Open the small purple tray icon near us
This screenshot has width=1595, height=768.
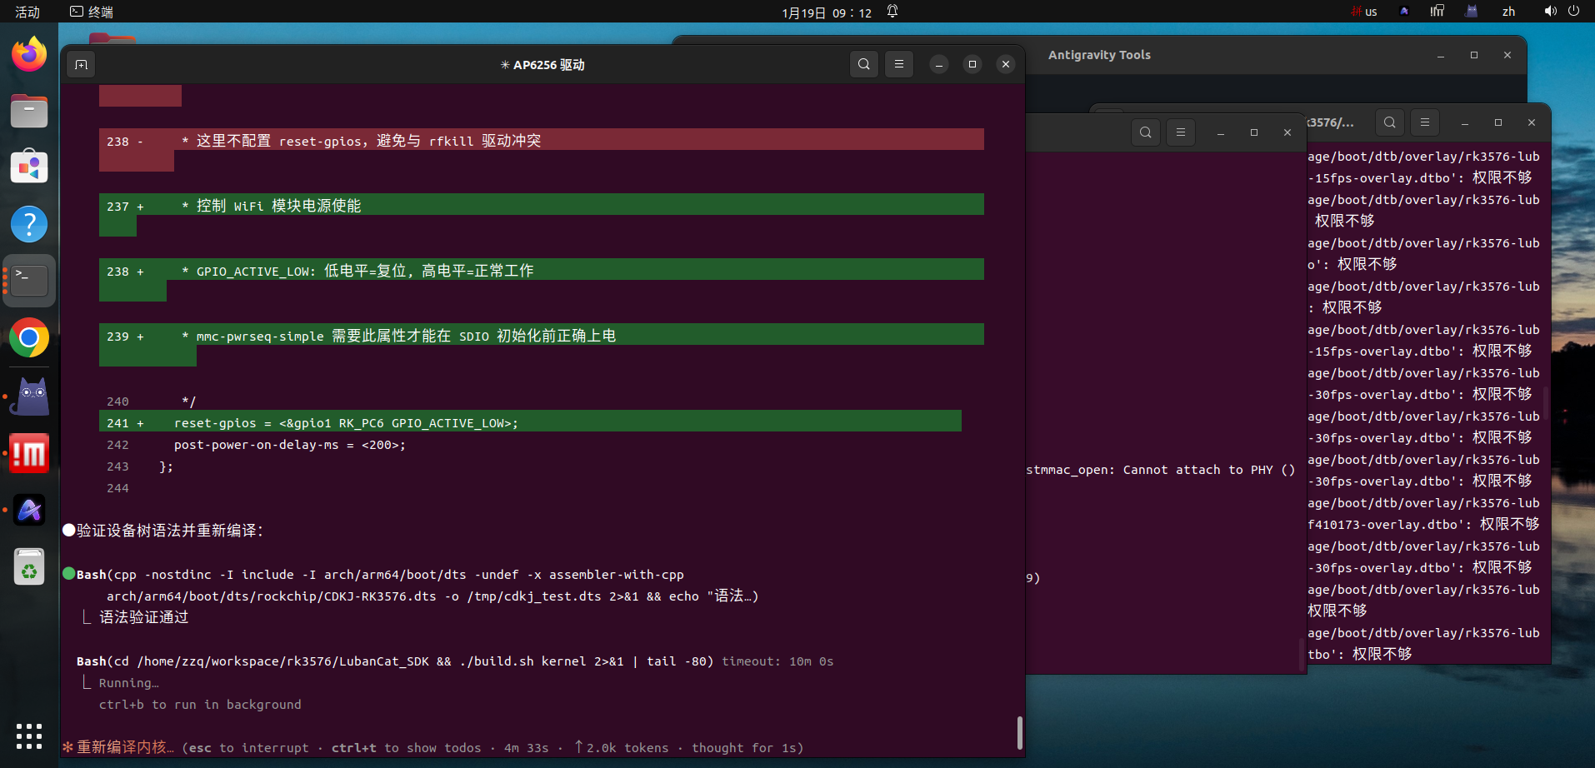tap(1404, 12)
